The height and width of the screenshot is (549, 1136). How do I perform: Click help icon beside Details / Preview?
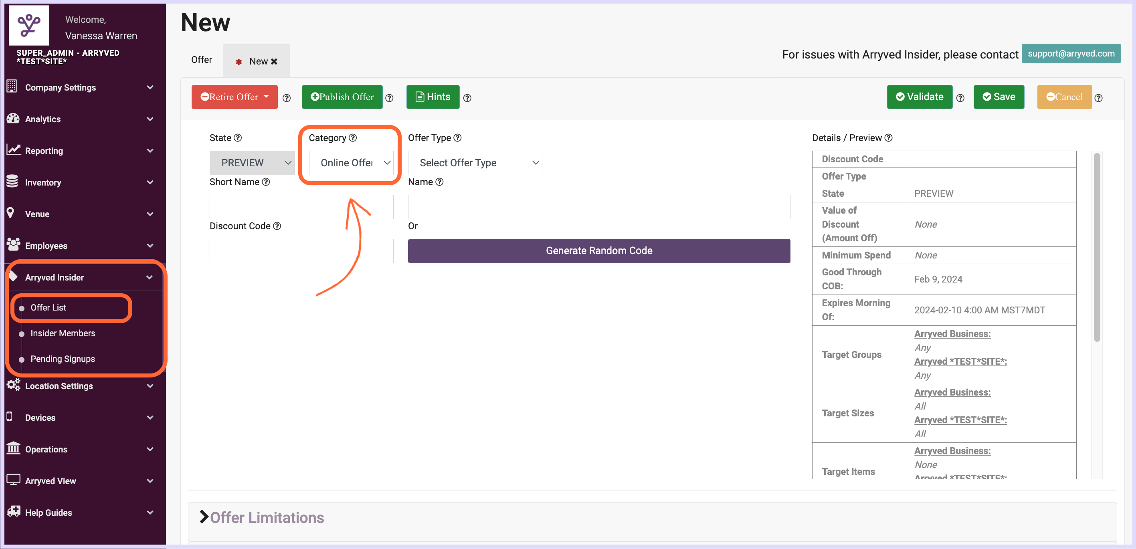(889, 137)
